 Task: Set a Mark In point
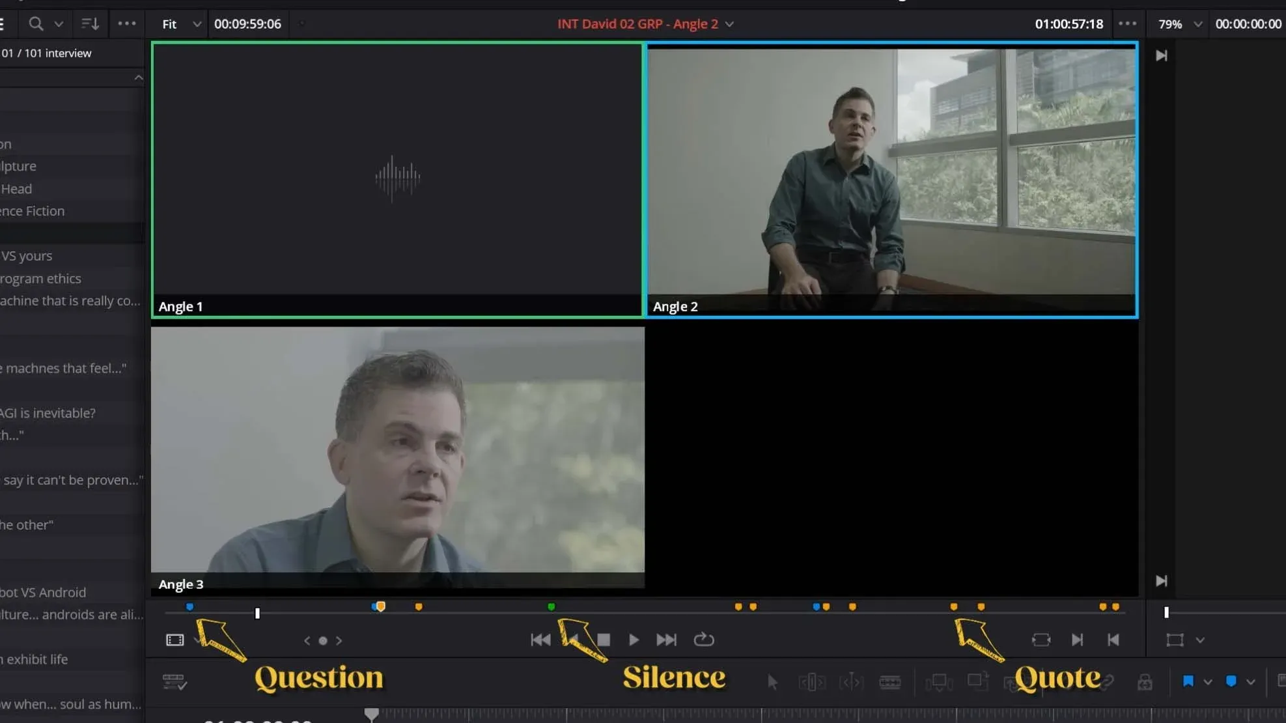1077,640
